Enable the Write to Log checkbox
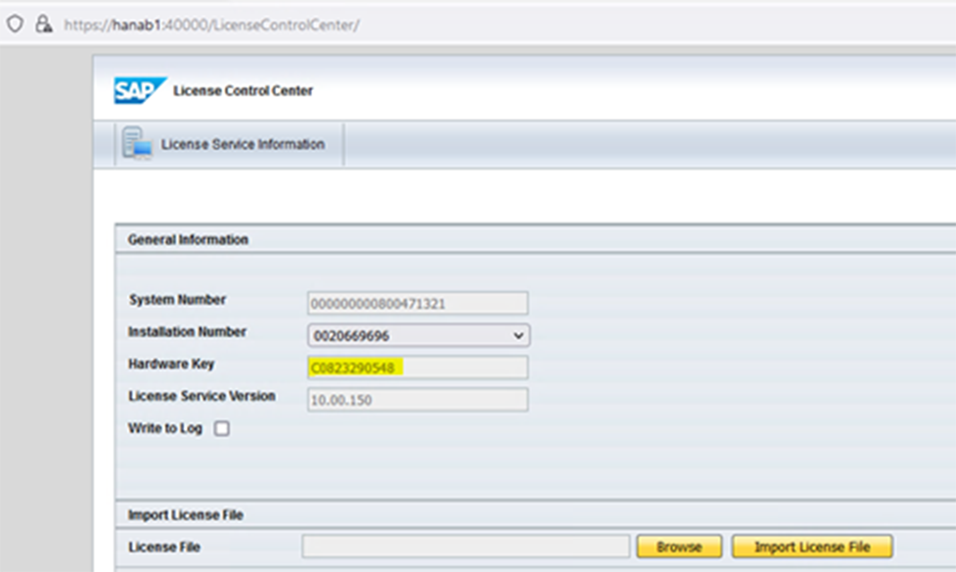This screenshot has height=572, width=956. [222, 429]
